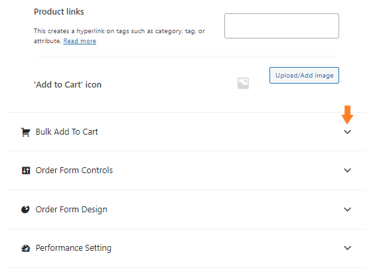
Task: Expand the Order Form Controls chevron
Action: tap(347, 170)
